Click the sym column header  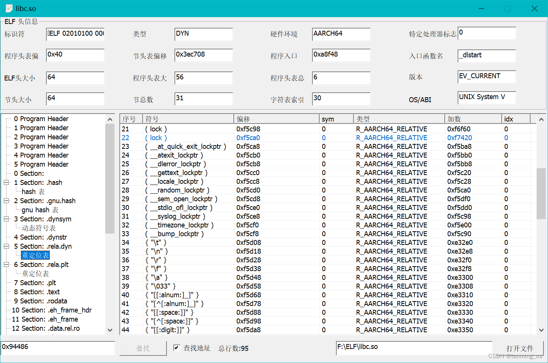336,119
